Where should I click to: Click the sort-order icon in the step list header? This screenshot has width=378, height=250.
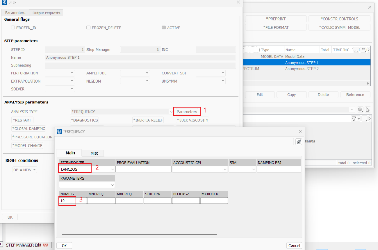356,50
